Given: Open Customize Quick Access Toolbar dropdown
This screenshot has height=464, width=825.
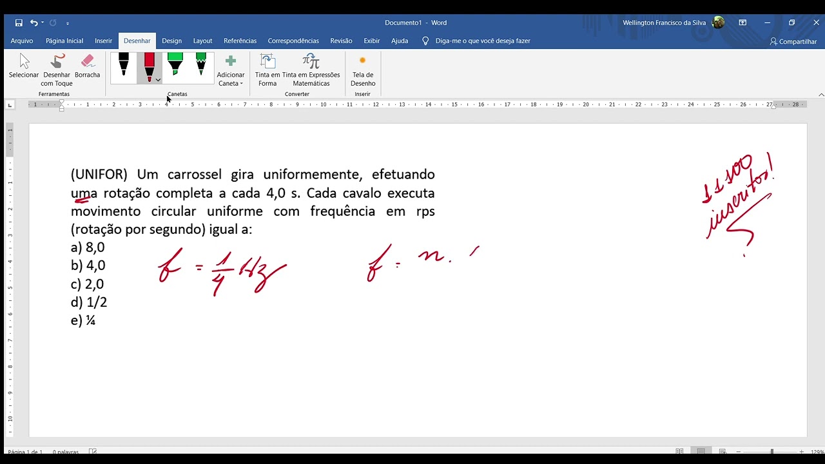Looking at the screenshot, I should tap(68, 23).
